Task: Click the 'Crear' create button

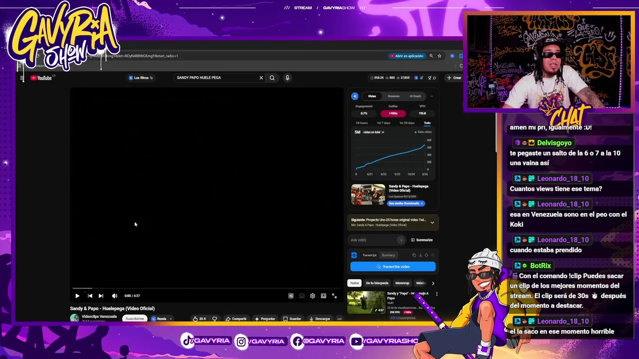Action: (x=454, y=78)
